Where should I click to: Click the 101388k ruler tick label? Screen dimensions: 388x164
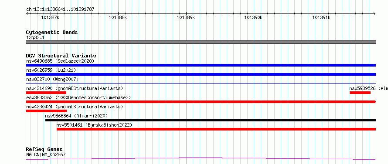pos(118,17)
